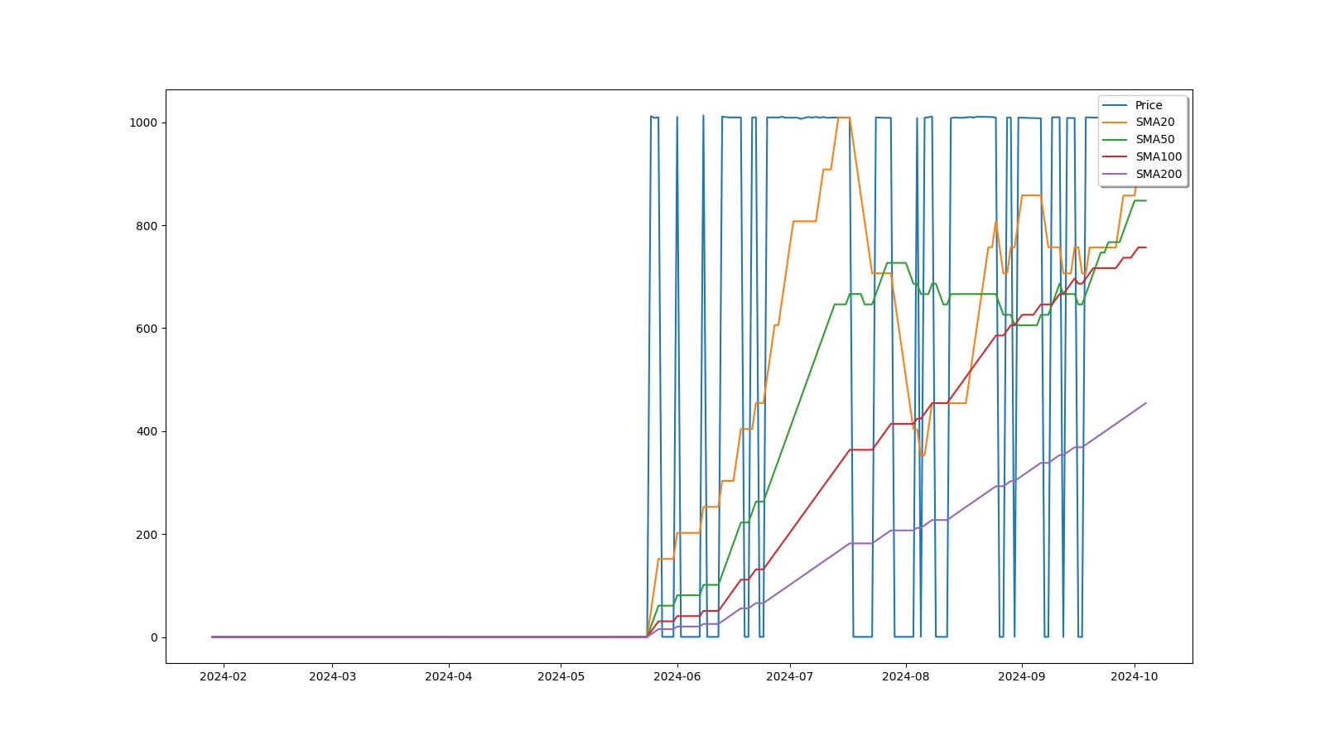Click the 2024-10 x-axis label

(1134, 676)
